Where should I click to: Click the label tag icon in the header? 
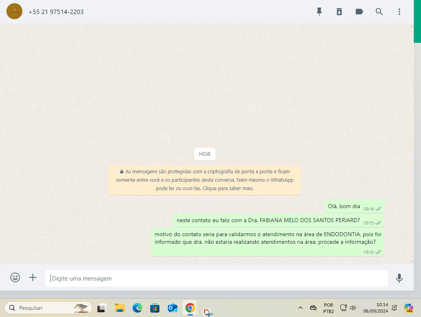coord(359,12)
